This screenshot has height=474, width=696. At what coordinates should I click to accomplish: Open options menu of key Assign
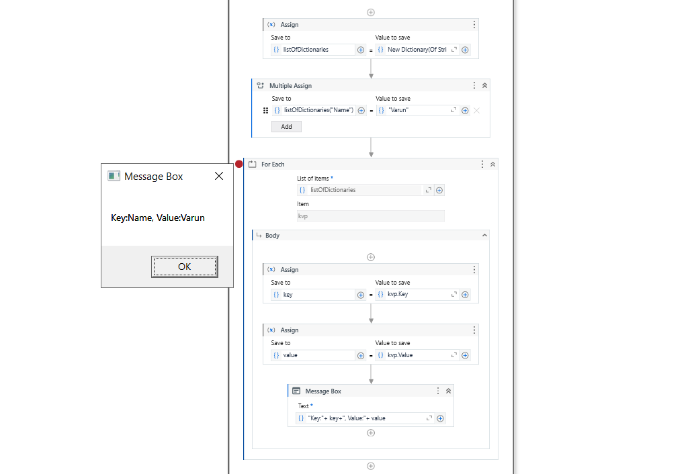(x=474, y=270)
